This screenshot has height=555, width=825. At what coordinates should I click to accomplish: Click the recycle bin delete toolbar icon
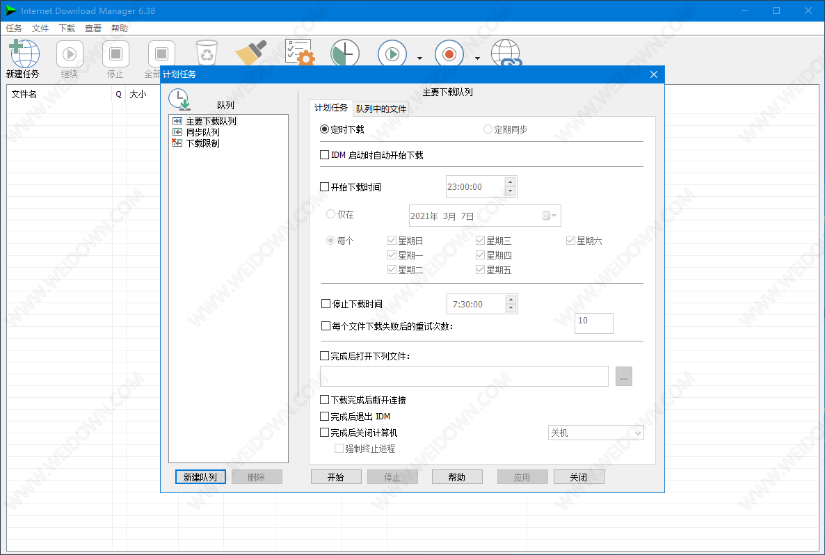coord(206,53)
